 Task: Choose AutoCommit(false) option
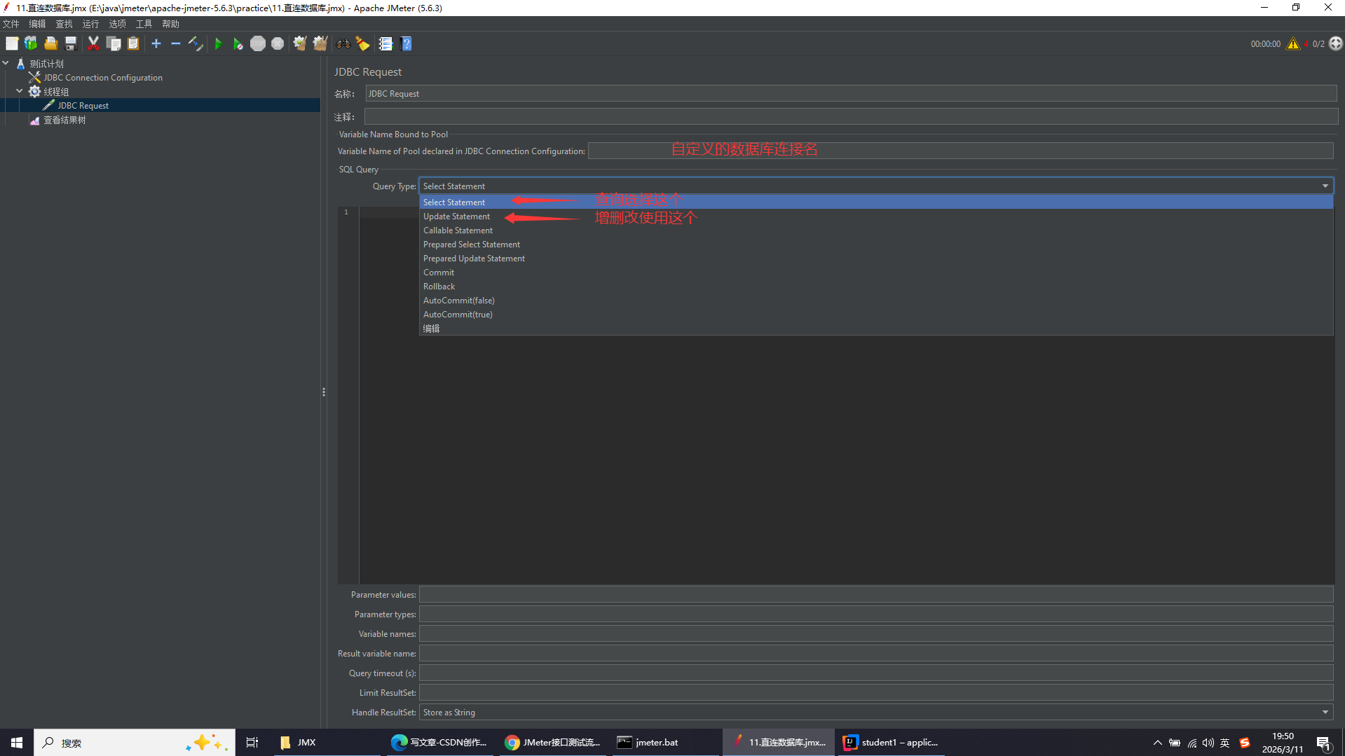click(876, 300)
